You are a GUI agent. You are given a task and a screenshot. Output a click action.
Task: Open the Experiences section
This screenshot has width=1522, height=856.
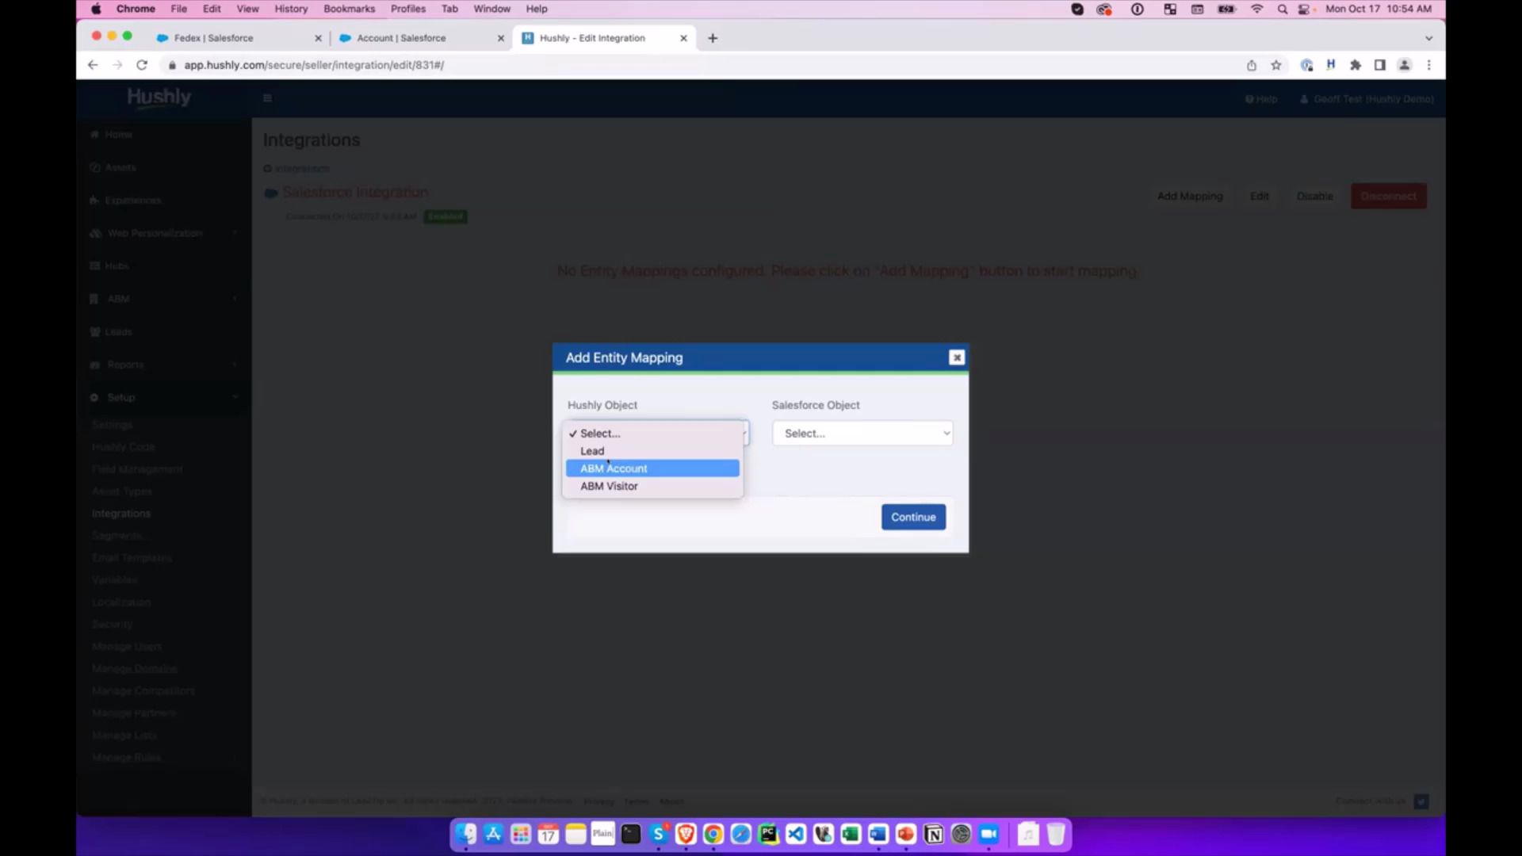click(x=131, y=200)
